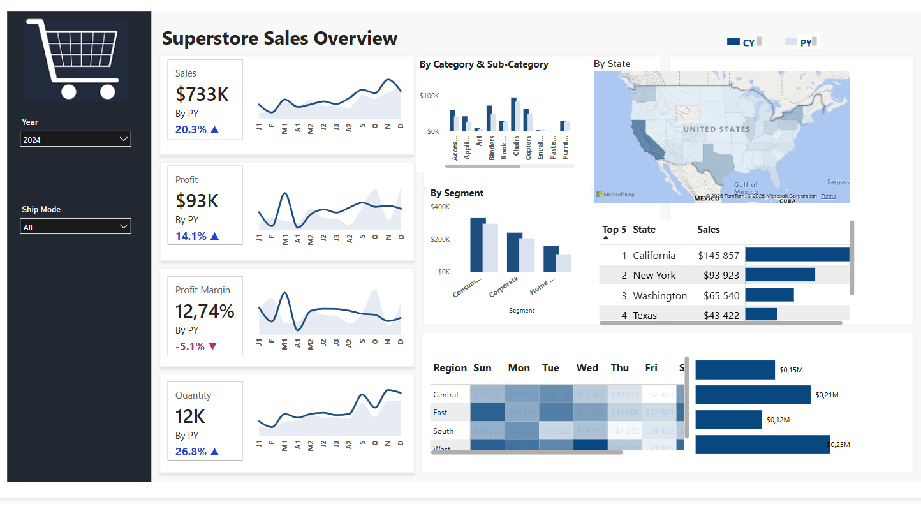Click the region heatmap horizontal scrollbar
The image size is (921, 516).
click(527, 452)
